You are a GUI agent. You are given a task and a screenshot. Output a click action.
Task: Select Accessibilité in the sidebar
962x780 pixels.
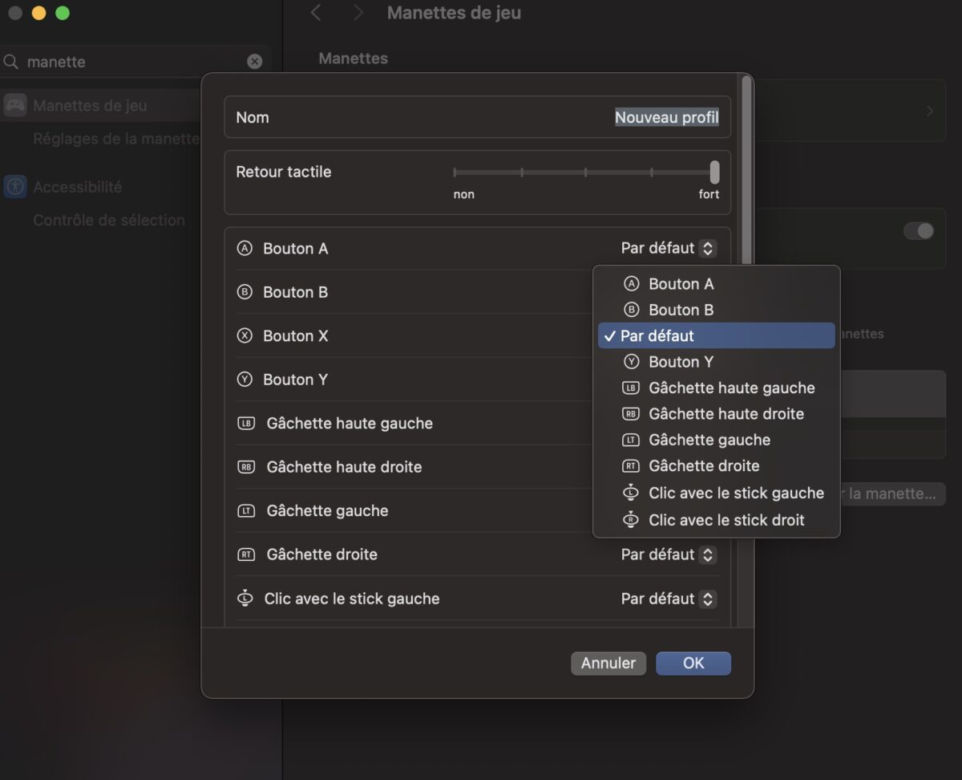click(x=77, y=187)
